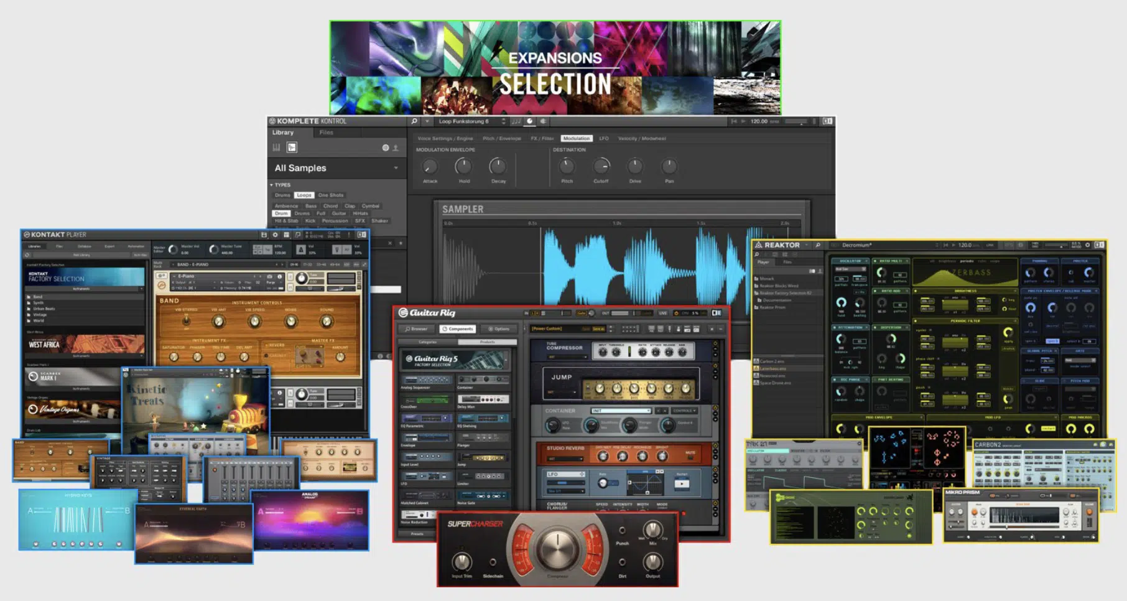The height and width of the screenshot is (601, 1127).
Task: Select the samples icon in Komplete Kontrol library
Action: [x=292, y=147]
